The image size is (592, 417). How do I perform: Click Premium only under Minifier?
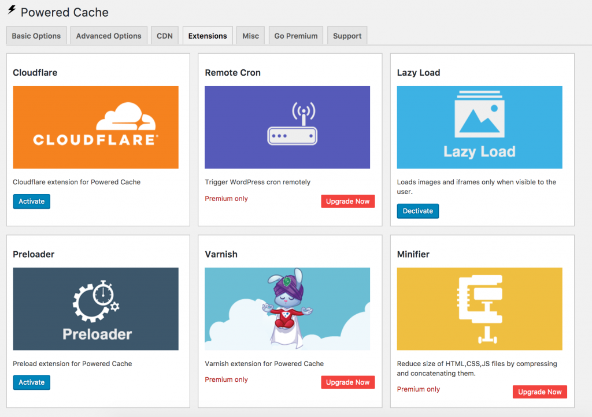[419, 389]
